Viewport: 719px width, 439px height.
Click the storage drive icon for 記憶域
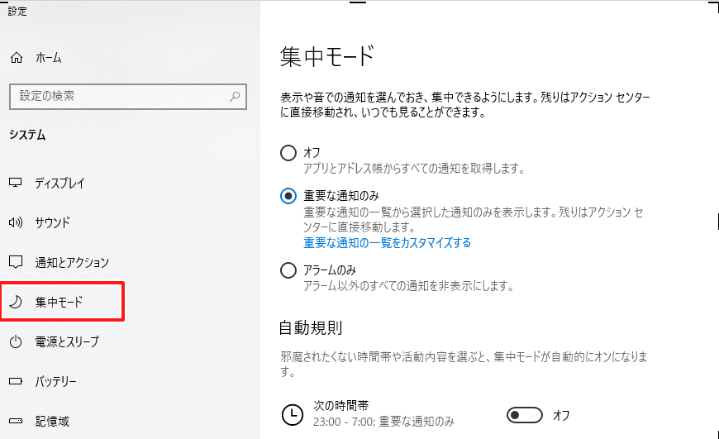pos(16,421)
